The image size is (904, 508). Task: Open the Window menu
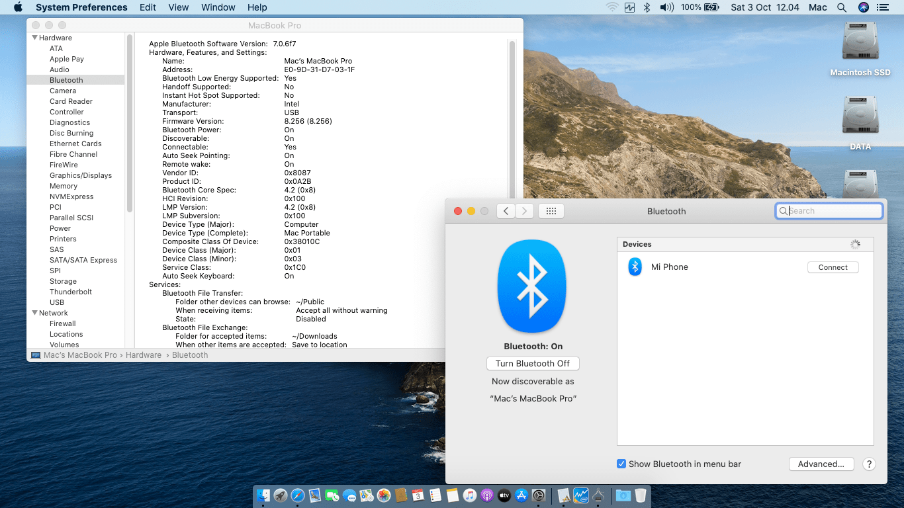218,7
